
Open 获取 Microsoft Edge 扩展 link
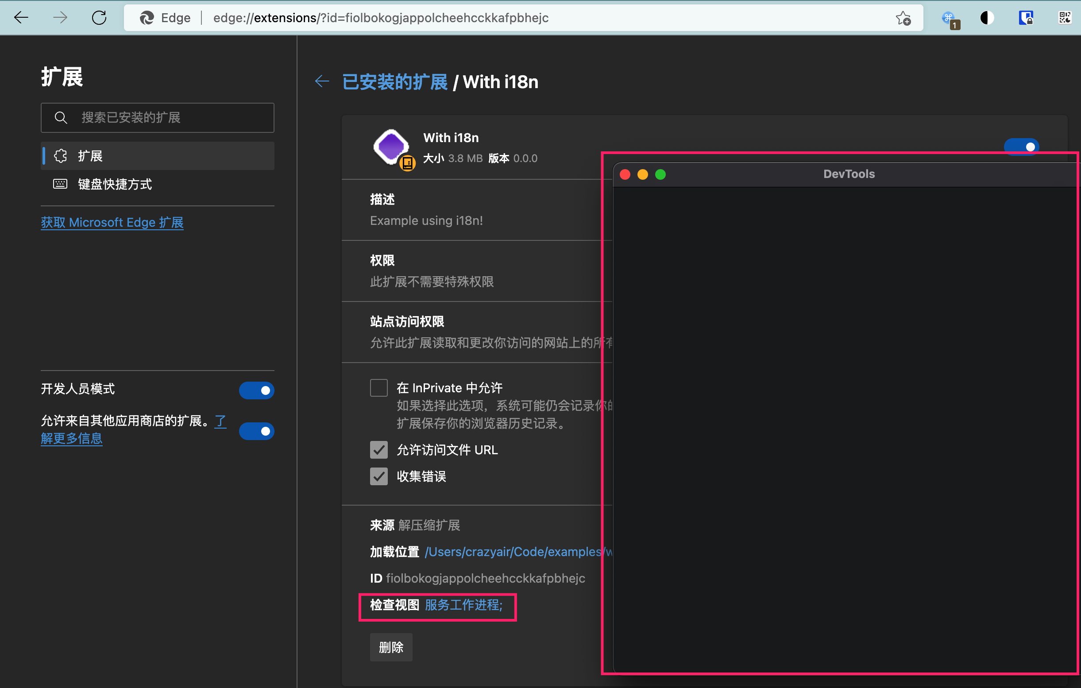112,222
